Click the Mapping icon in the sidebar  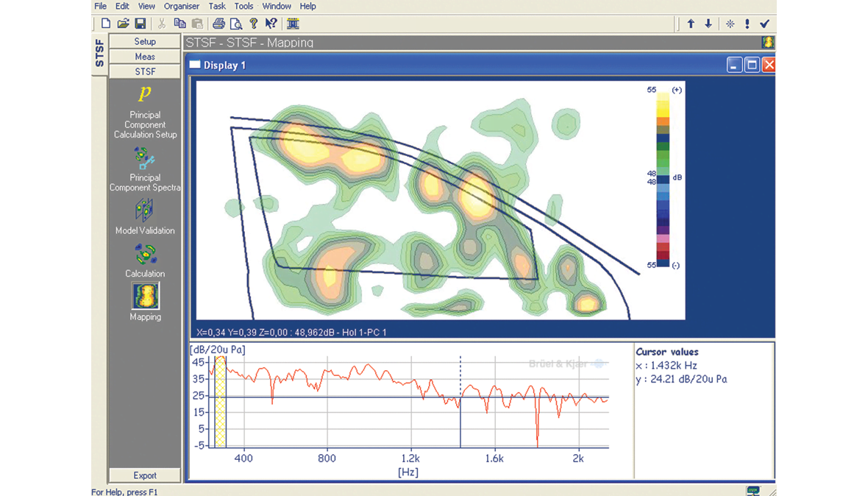145,296
